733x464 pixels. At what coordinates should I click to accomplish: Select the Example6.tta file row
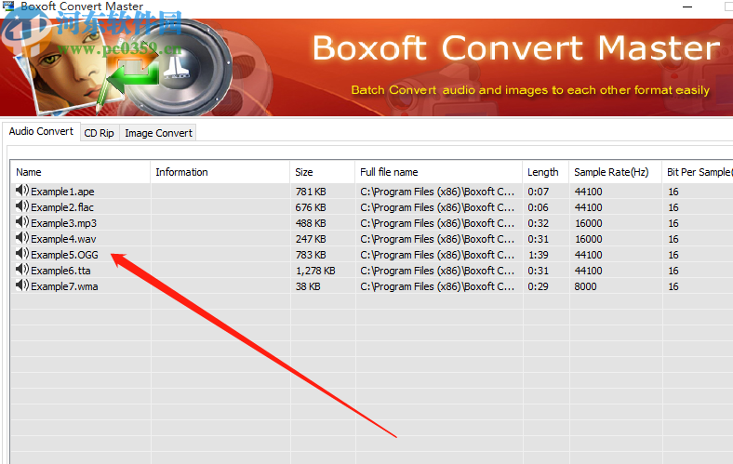click(372, 271)
